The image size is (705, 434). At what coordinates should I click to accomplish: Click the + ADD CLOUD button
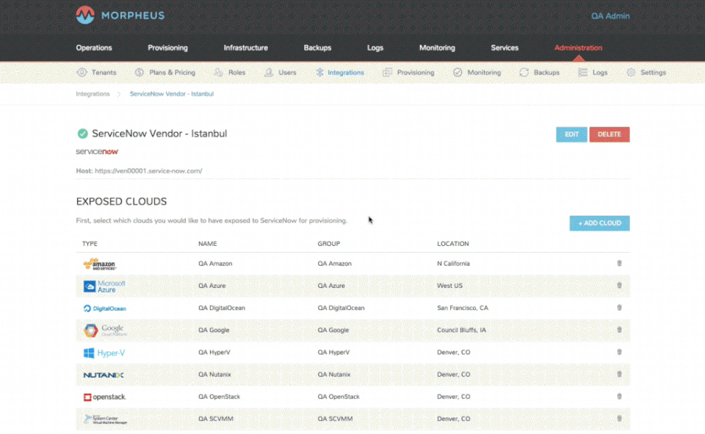click(599, 223)
